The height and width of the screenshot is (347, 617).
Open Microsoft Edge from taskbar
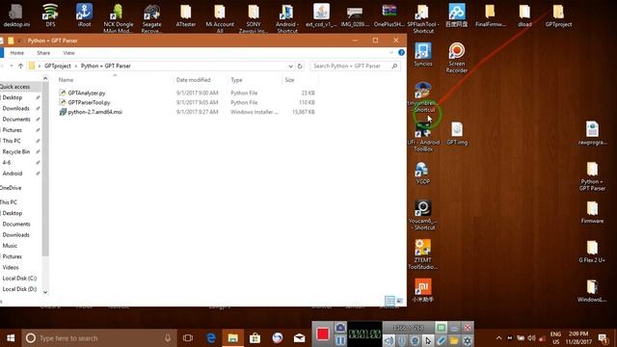click(211, 338)
